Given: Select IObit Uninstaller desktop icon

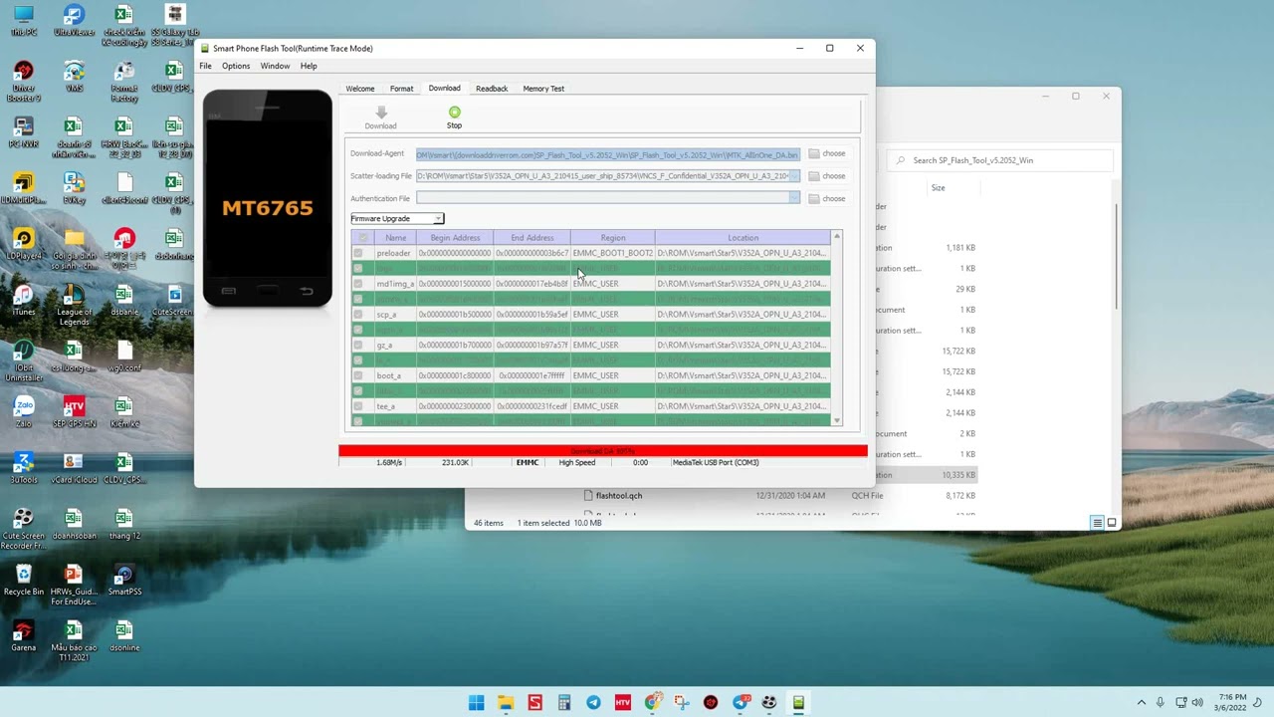Looking at the screenshot, I should [x=23, y=360].
